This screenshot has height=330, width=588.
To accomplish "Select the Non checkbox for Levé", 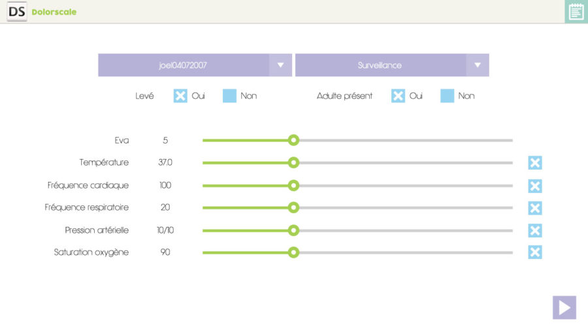I will click(229, 96).
